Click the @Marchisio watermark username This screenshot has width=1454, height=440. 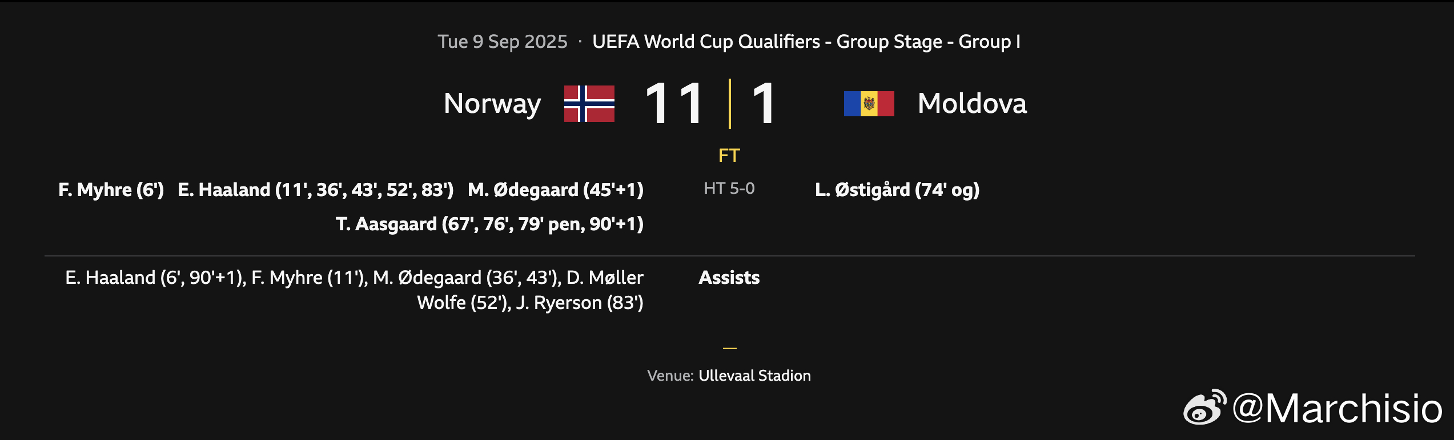pyautogui.click(x=1337, y=408)
